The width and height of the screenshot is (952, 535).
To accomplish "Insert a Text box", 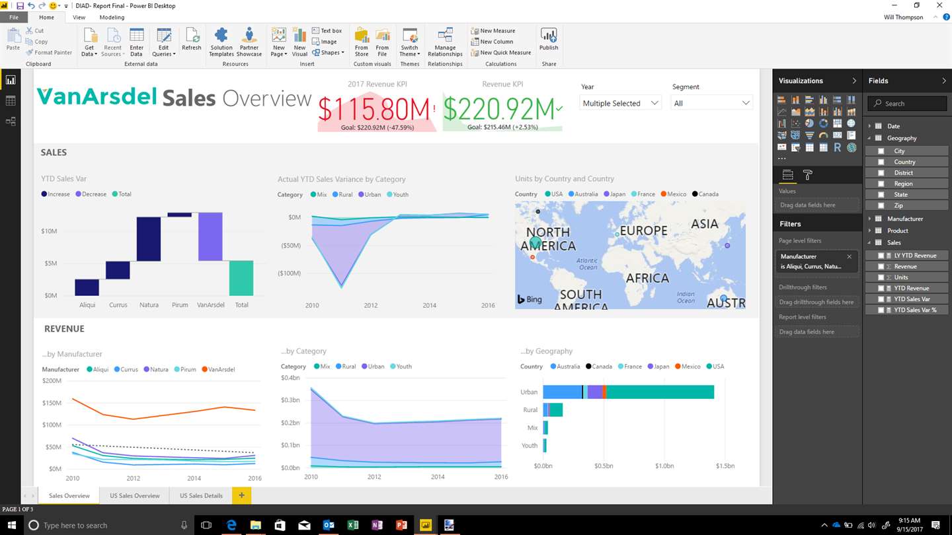I will point(327,30).
